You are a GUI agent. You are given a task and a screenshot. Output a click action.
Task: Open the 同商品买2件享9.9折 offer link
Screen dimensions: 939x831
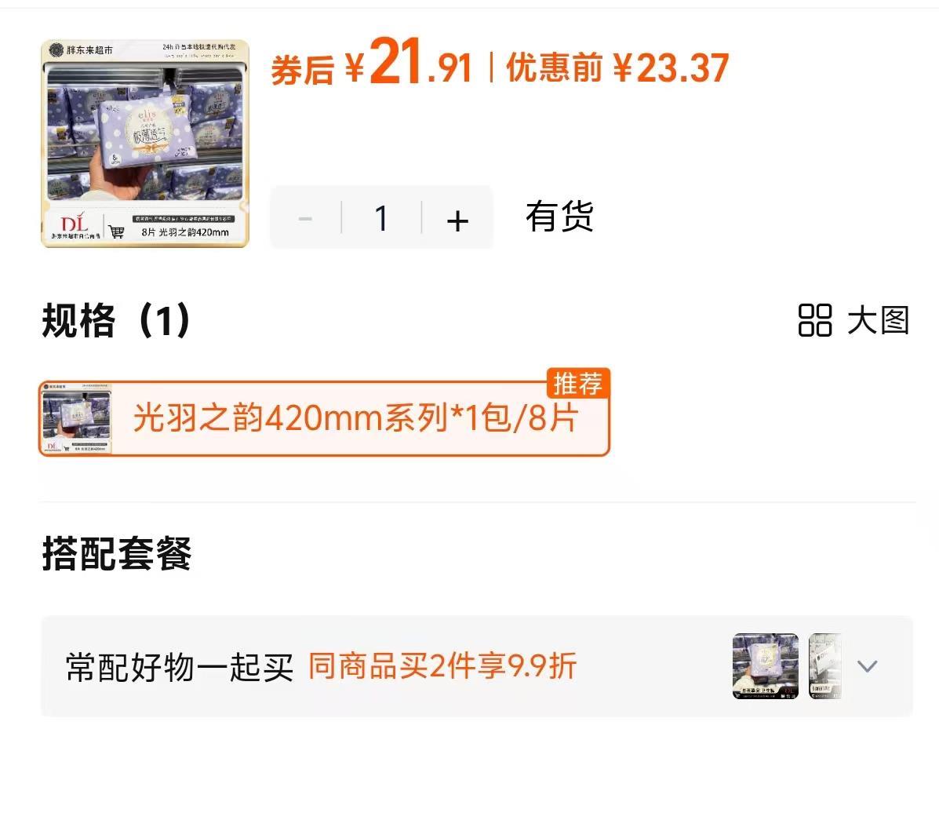click(442, 665)
